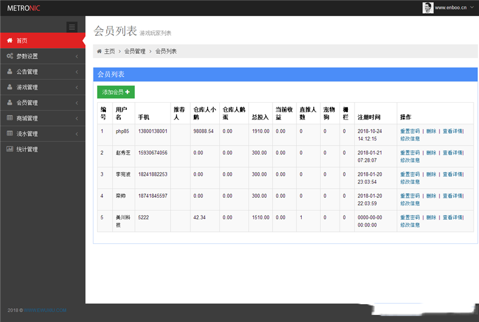This screenshot has height=322, width=479.
Task: Expand 会员管理 submenu arrow
Action: [x=77, y=103]
